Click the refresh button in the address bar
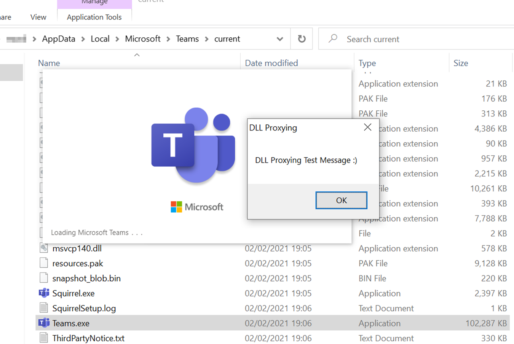 (302, 39)
